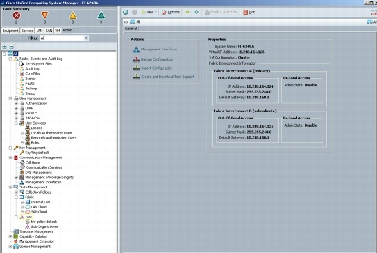Click the minor faults yellow icon

click(73, 15)
